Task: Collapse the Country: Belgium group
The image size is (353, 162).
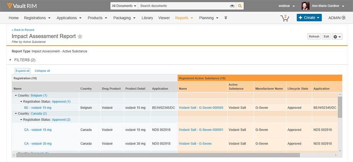Action: click(x=16, y=96)
